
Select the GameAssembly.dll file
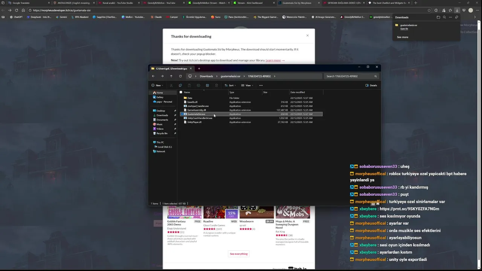point(197,110)
